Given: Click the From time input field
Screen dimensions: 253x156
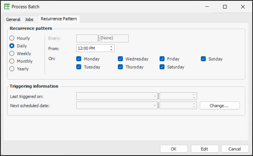Looking at the screenshot, I should point(92,48).
